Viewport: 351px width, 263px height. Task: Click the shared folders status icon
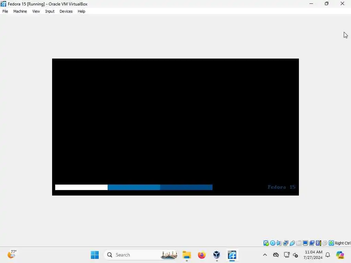tap(299, 243)
